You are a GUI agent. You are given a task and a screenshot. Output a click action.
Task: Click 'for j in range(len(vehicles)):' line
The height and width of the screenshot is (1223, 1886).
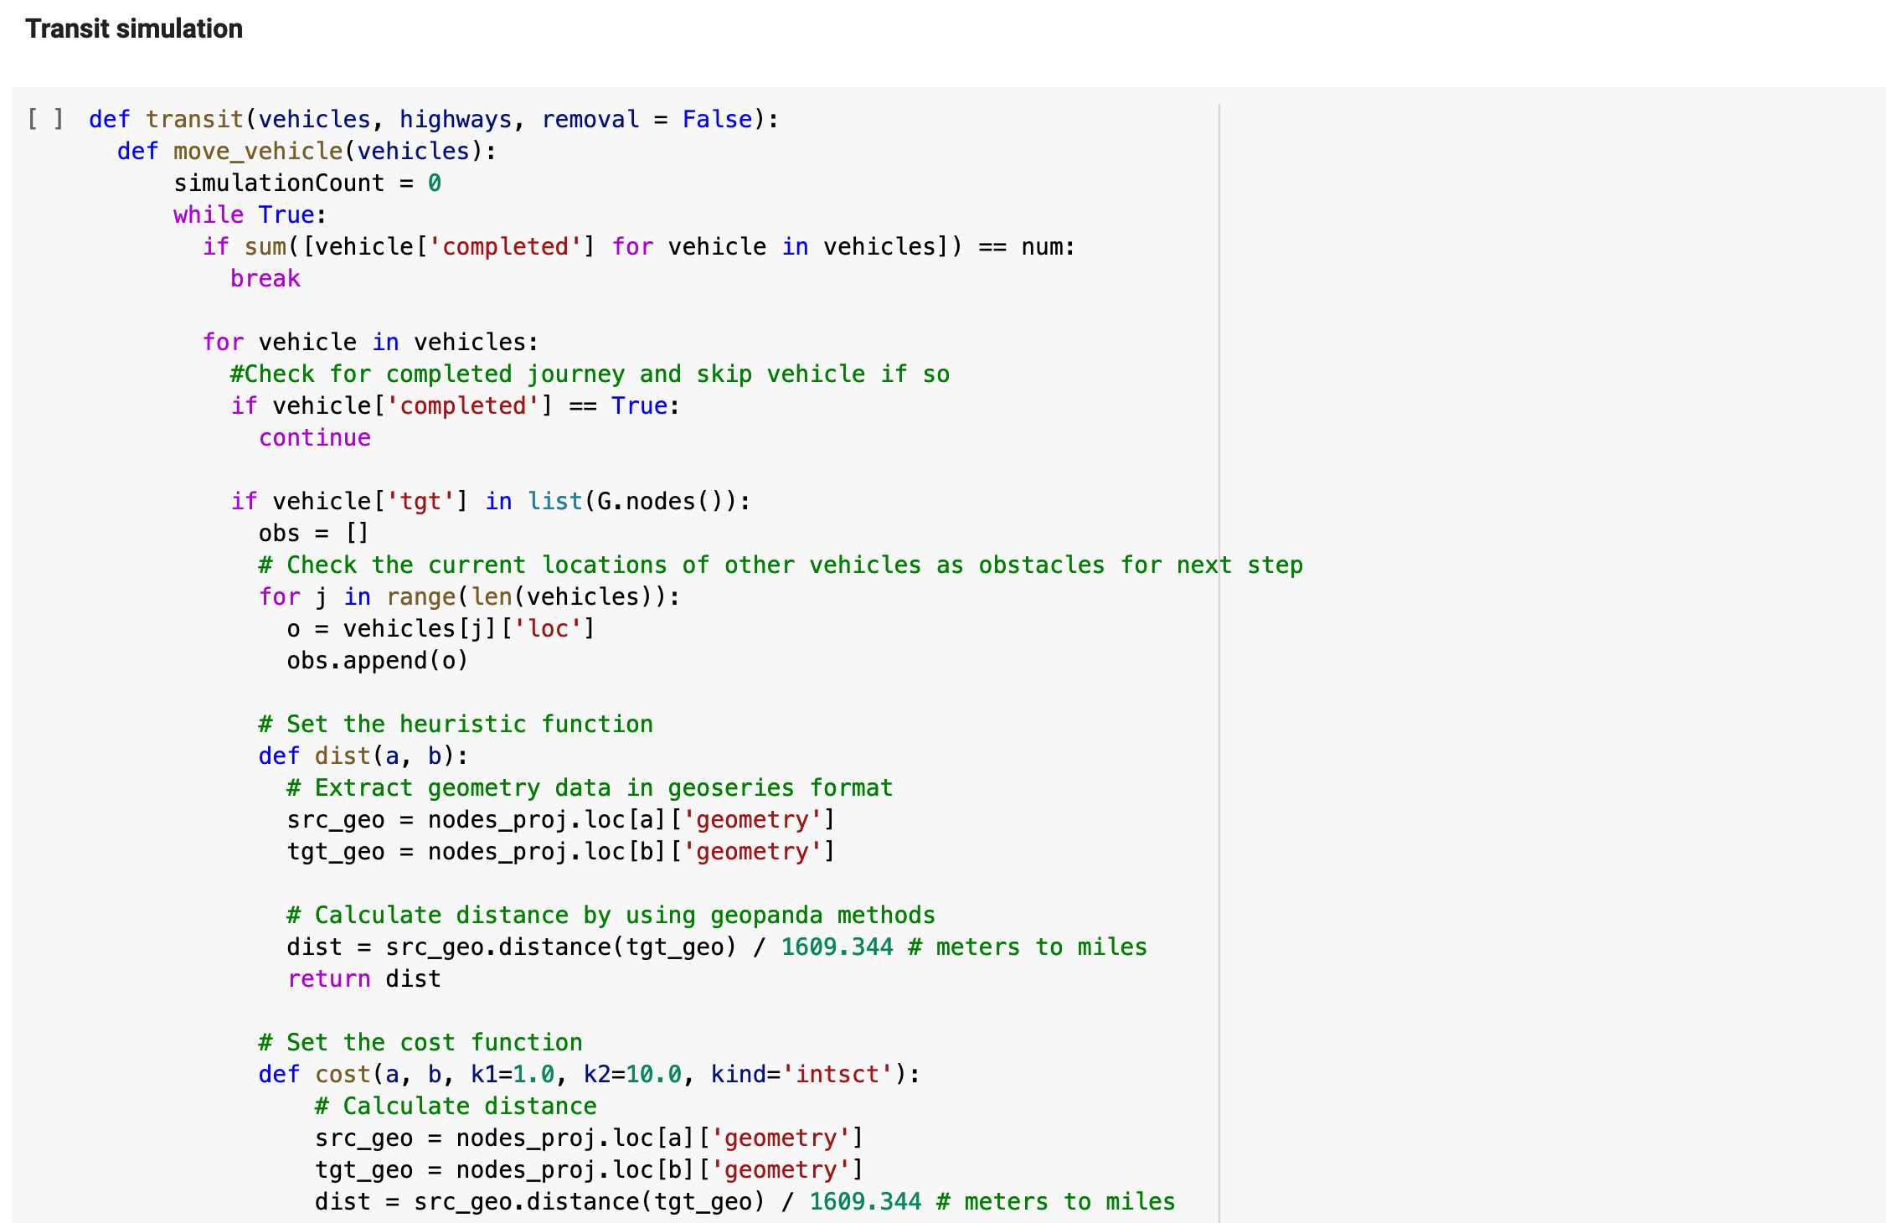(469, 596)
